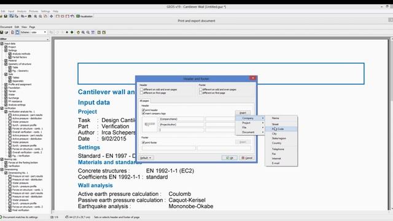Screen dimensions: 393x221
Task: Click the save document icon in document toolbar
Action: click(x=1, y=32)
